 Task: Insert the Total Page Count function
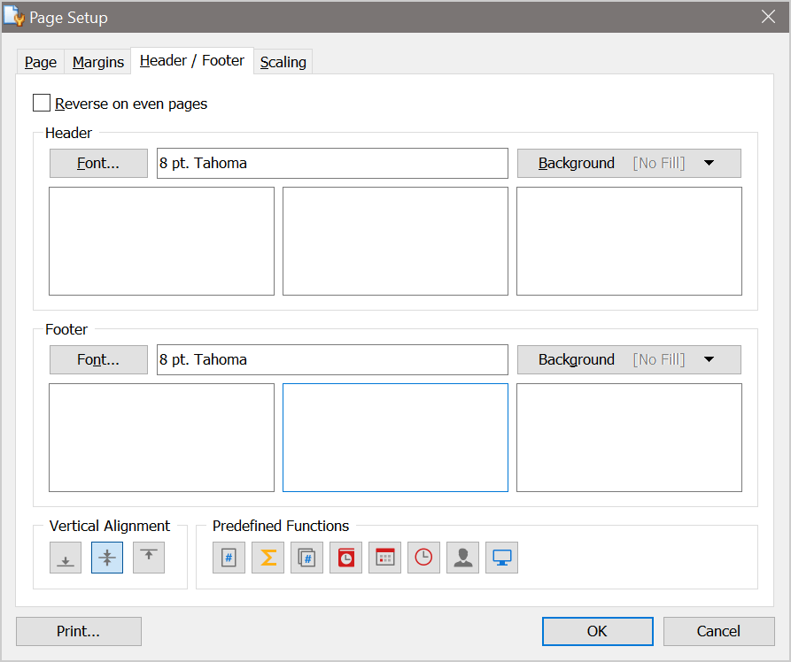coord(268,558)
